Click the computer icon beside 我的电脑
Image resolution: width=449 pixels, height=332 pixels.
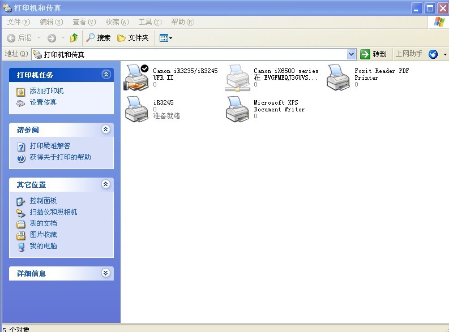click(x=21, y=247)
